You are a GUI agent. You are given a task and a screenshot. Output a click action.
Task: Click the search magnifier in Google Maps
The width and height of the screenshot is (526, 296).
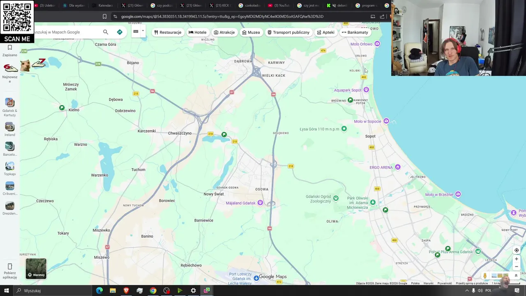click(x=106, y=32)
